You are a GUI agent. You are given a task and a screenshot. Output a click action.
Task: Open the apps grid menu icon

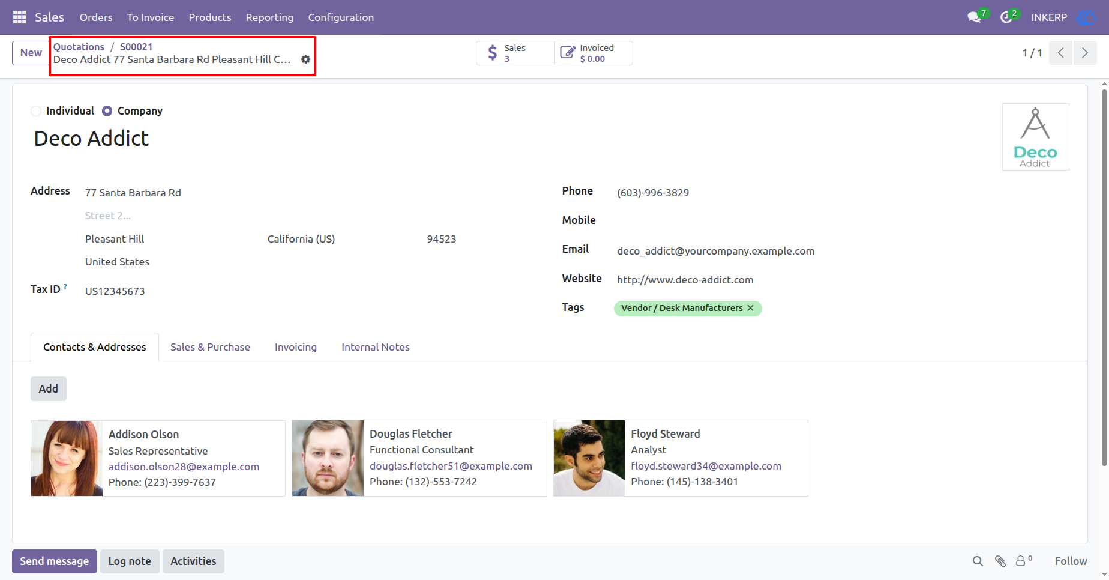(19, 17)
